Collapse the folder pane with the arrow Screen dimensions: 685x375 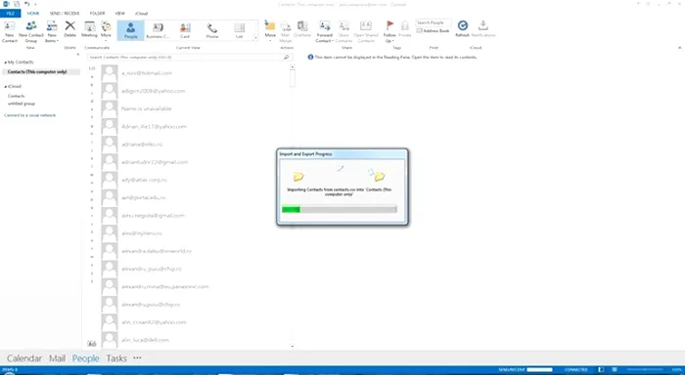point(78,55)
